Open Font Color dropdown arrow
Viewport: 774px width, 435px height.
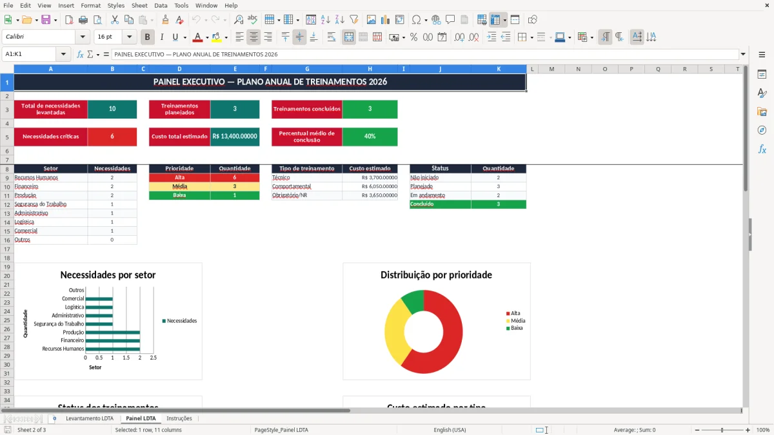pos(208,37)
